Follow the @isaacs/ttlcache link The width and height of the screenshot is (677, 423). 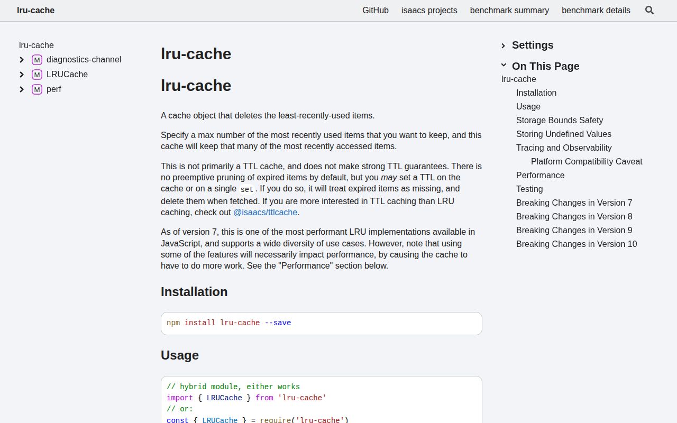pos(266,212)
